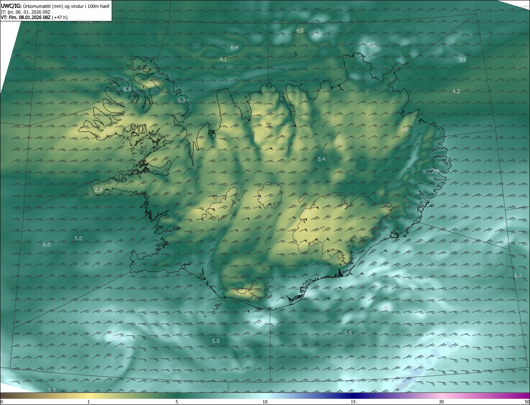Click the 1 tick on the color scale
The image size is (530, 405).
(x=89, y=402)
